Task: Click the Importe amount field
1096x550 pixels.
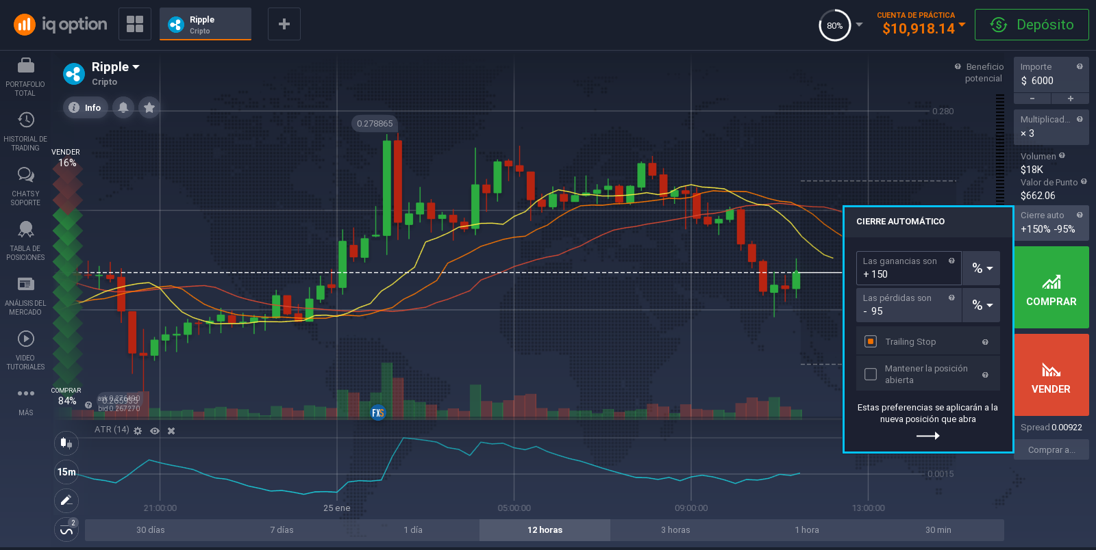Action: click(x=1051, y=75)
